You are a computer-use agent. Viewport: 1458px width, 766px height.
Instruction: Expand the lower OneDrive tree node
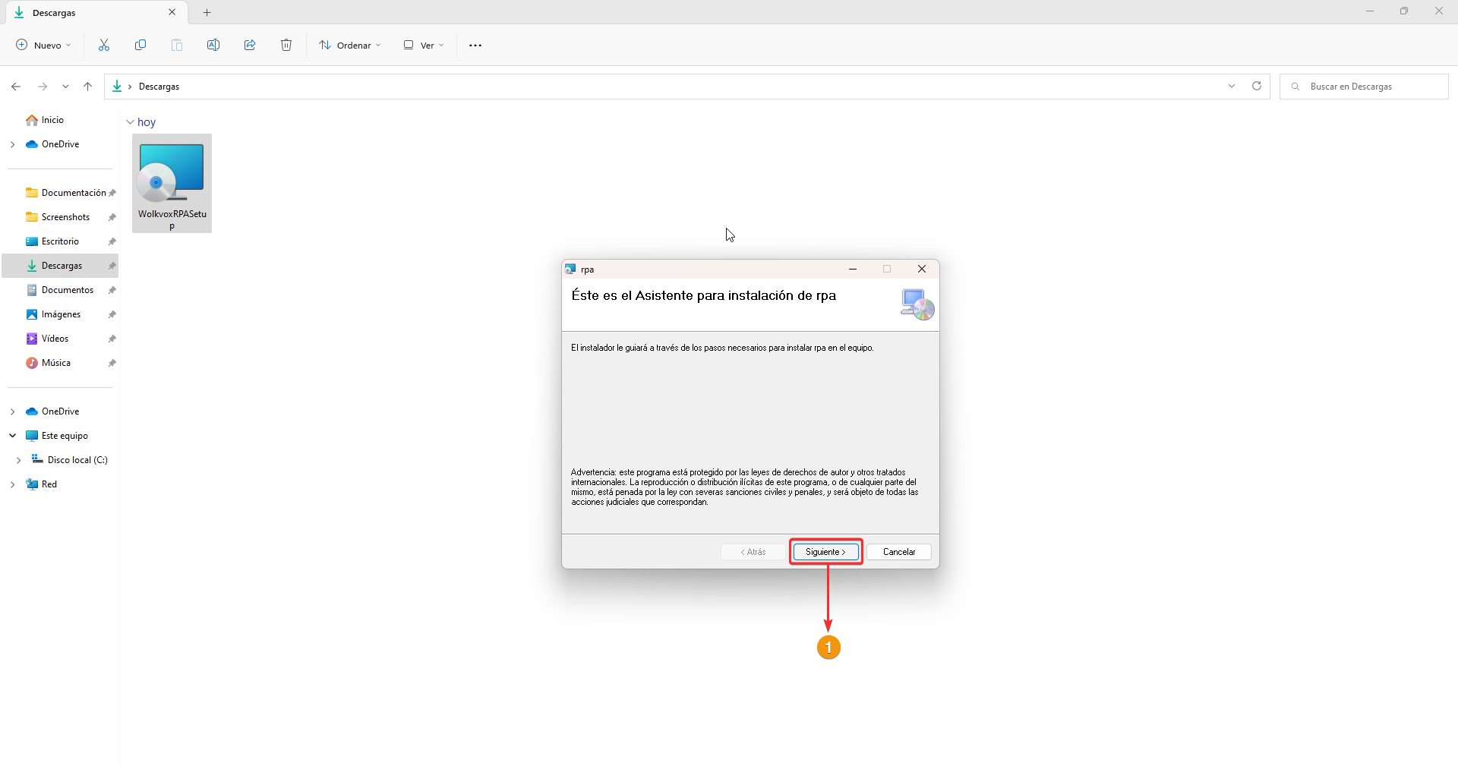pyautogui.click(x=12, y=411)
